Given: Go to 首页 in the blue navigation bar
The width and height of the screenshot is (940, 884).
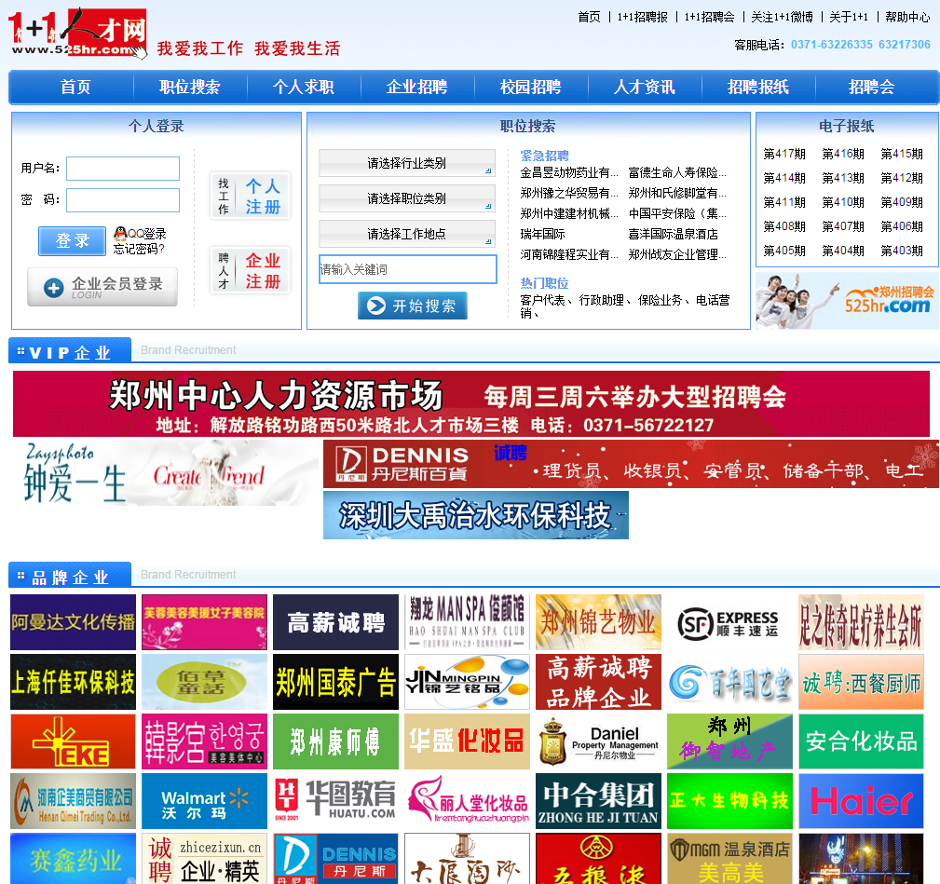Looking at the screenshot, I should coord(75,87).
